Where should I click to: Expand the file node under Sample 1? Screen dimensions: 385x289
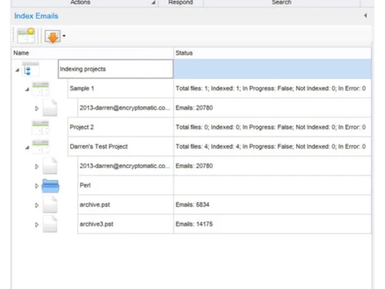point(37,109)
